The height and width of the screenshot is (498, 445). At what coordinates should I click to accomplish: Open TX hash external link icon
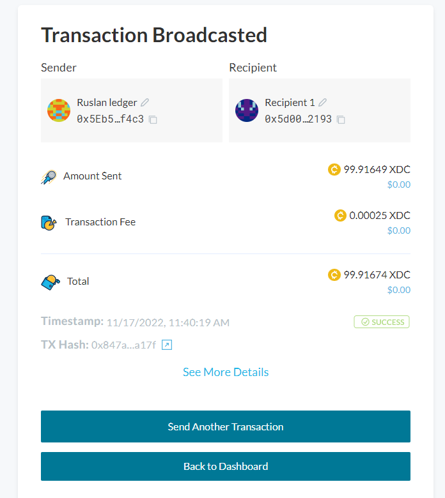pos(167,345)
